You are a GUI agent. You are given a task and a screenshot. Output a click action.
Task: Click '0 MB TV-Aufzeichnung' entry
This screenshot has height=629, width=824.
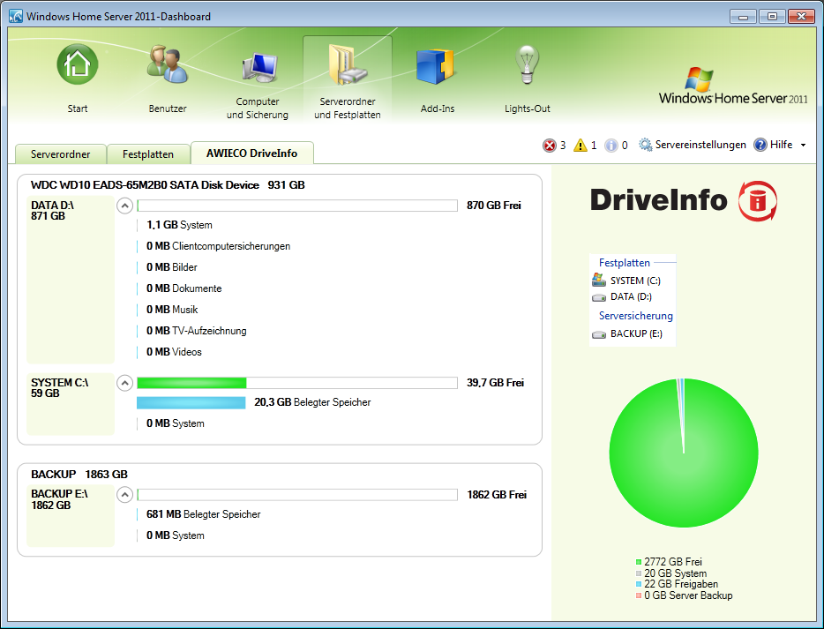point(197,331)
